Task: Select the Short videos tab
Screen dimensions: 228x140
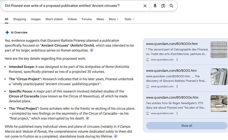Action: click(54, 19)
